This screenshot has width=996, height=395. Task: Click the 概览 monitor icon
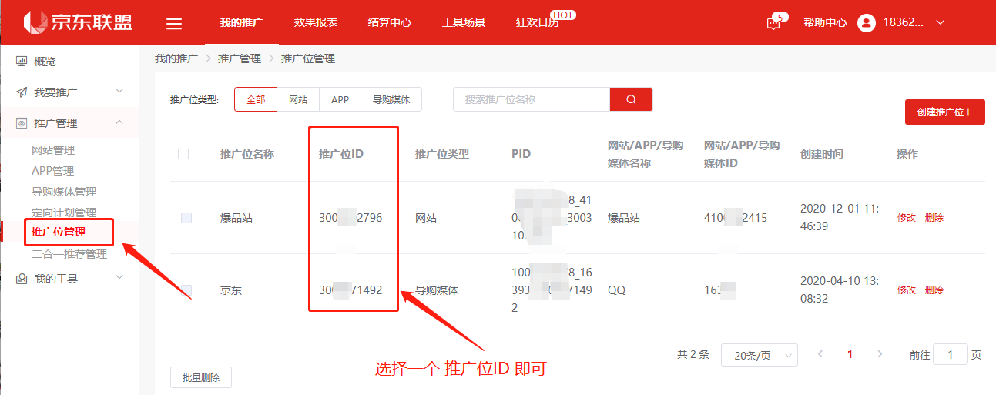coord(22,61)
